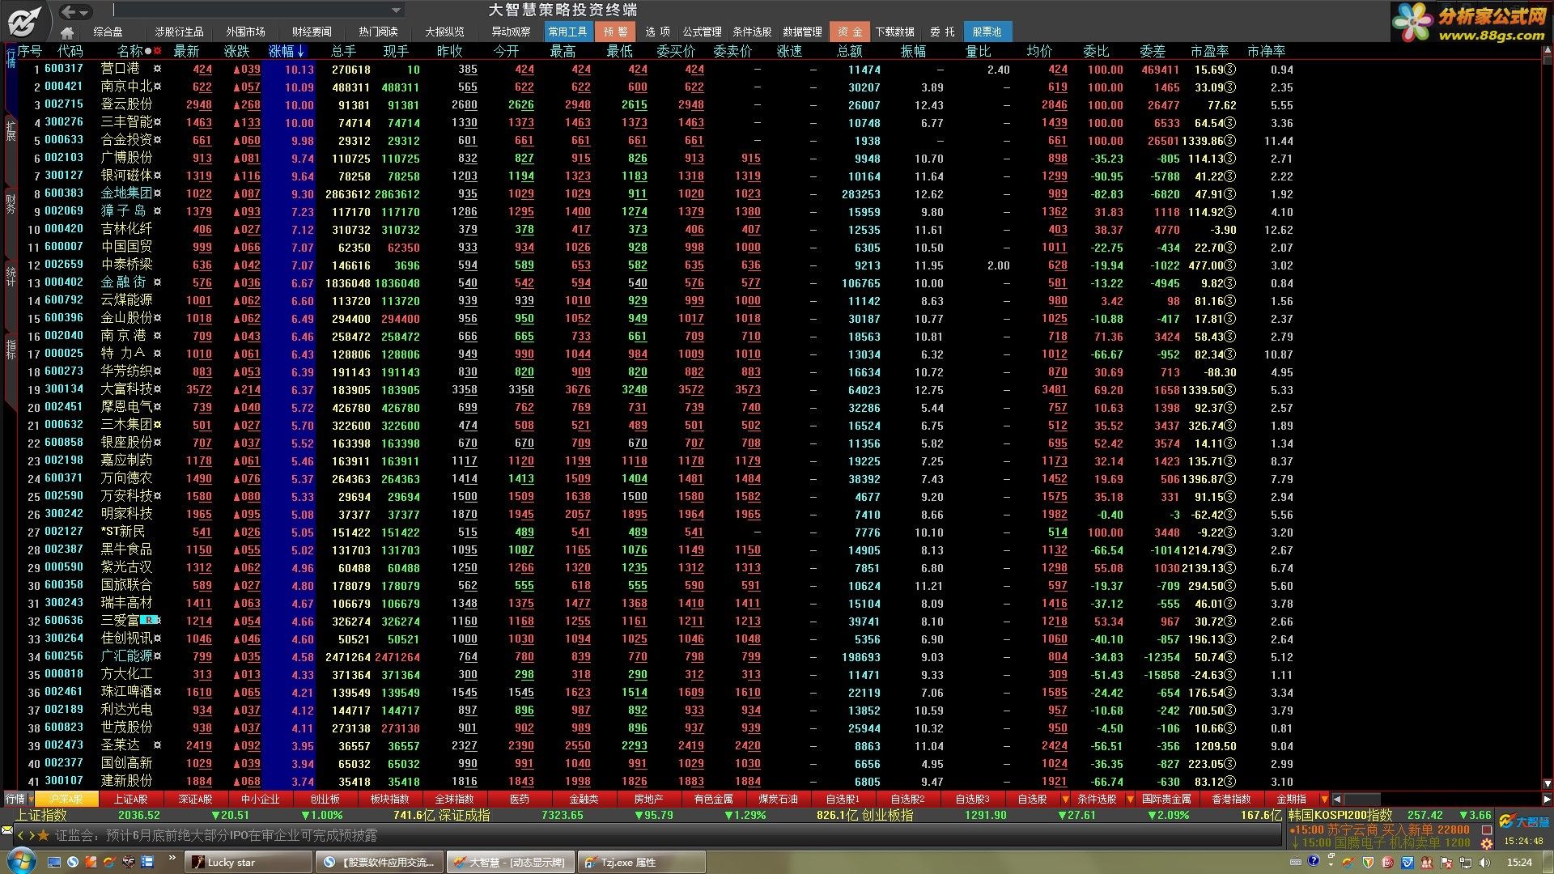Click the 下载数据 button
The image size is (1554, 874).
click(x=894, y=32)
